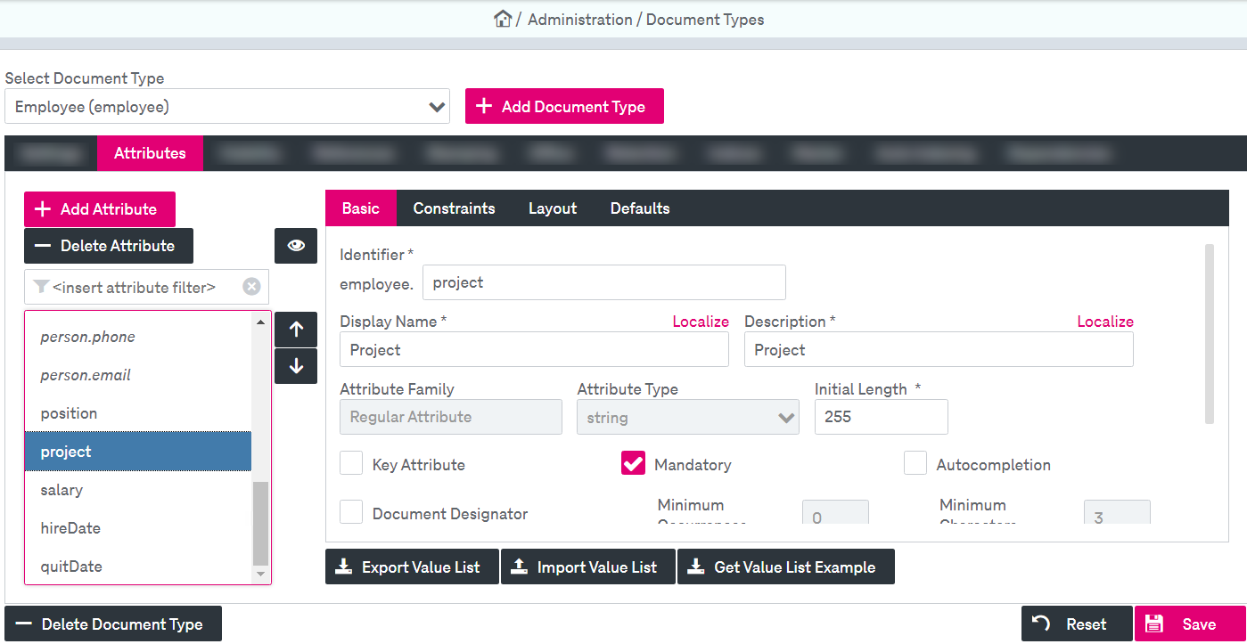Click the home icon in the breadcrumb

point(504,18)
